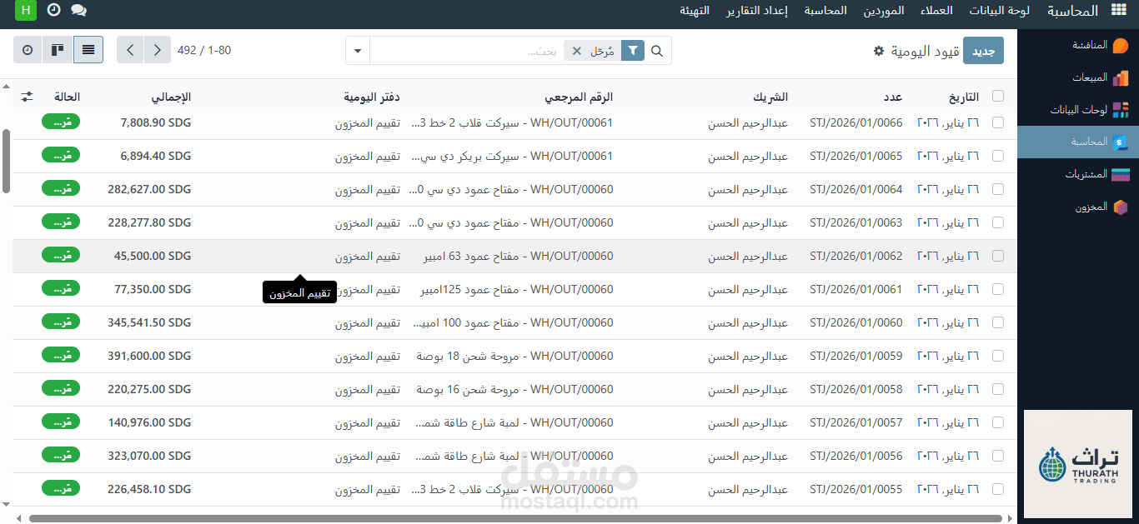1139x524 pixels.
Task: Remove the مُدخل filter tag
Action: [x=576, y=50]
